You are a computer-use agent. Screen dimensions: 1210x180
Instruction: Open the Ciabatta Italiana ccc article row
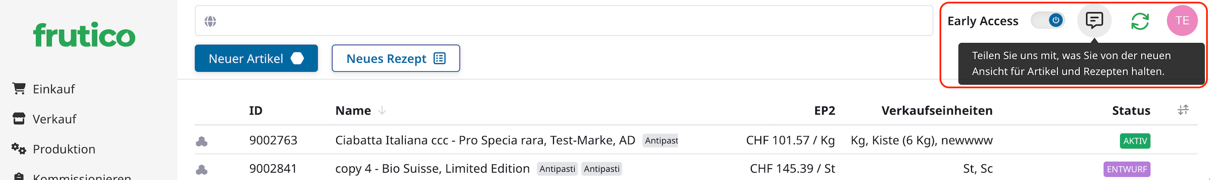(x=485, y=140)
